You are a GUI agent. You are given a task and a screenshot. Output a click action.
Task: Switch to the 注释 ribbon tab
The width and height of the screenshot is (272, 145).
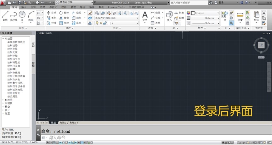tap(33, 7)
